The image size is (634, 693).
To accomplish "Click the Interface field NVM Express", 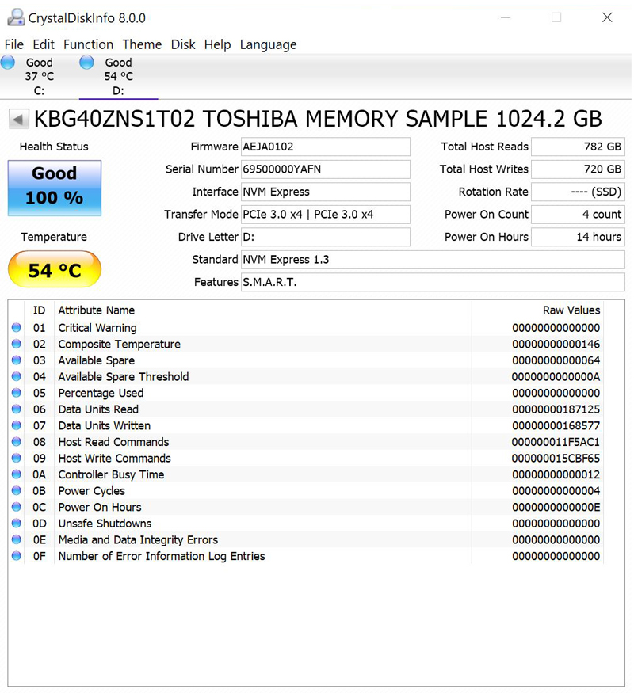I will [326, 192].
